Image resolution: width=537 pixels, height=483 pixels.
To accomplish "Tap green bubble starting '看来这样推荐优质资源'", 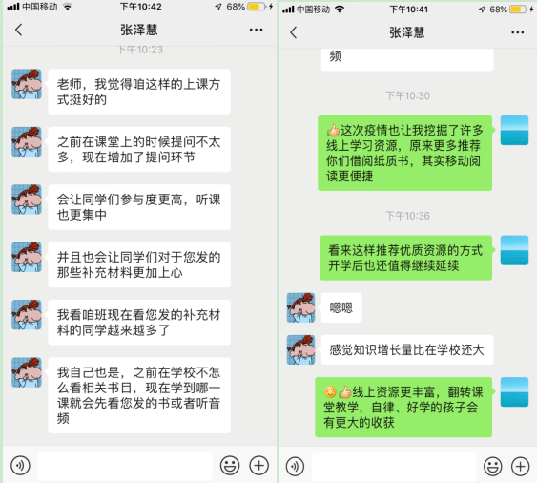I will click(x=405, y=258).
